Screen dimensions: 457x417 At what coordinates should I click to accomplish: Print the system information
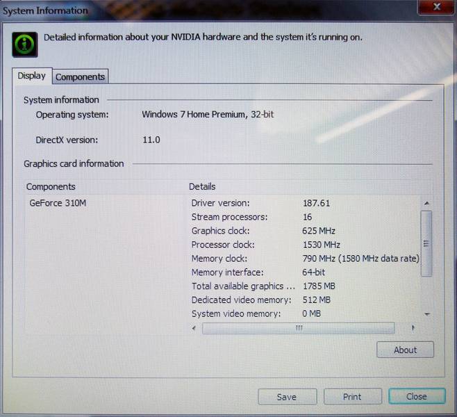pos(353,397)
